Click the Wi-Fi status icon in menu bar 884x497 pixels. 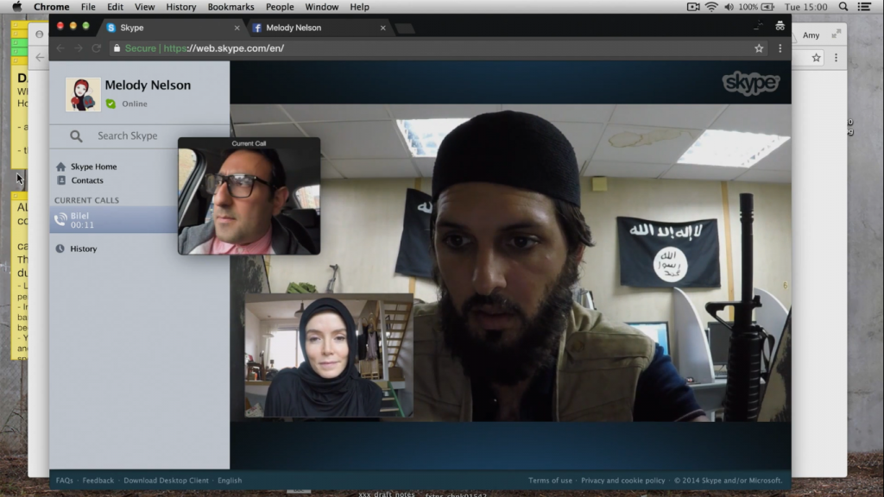pos(711,7)
